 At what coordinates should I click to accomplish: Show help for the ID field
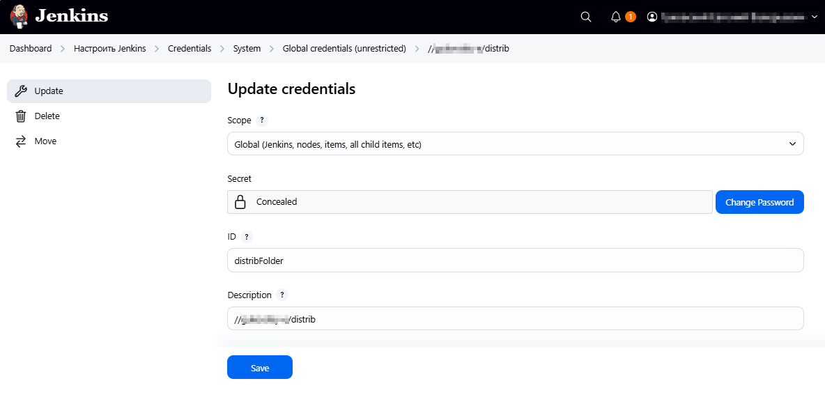click(x=247, y=237)
